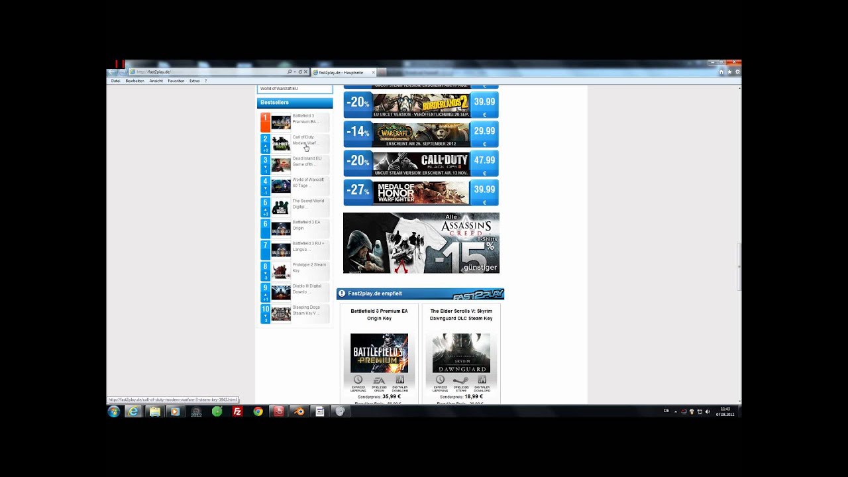Refresh the page in address bar
Image resolution: width=848 pixels, height=477 pixels.
tap(300, 72)
